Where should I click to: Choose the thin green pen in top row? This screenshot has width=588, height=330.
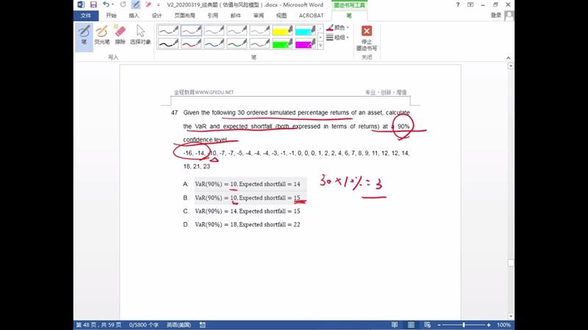coord(237,30)
